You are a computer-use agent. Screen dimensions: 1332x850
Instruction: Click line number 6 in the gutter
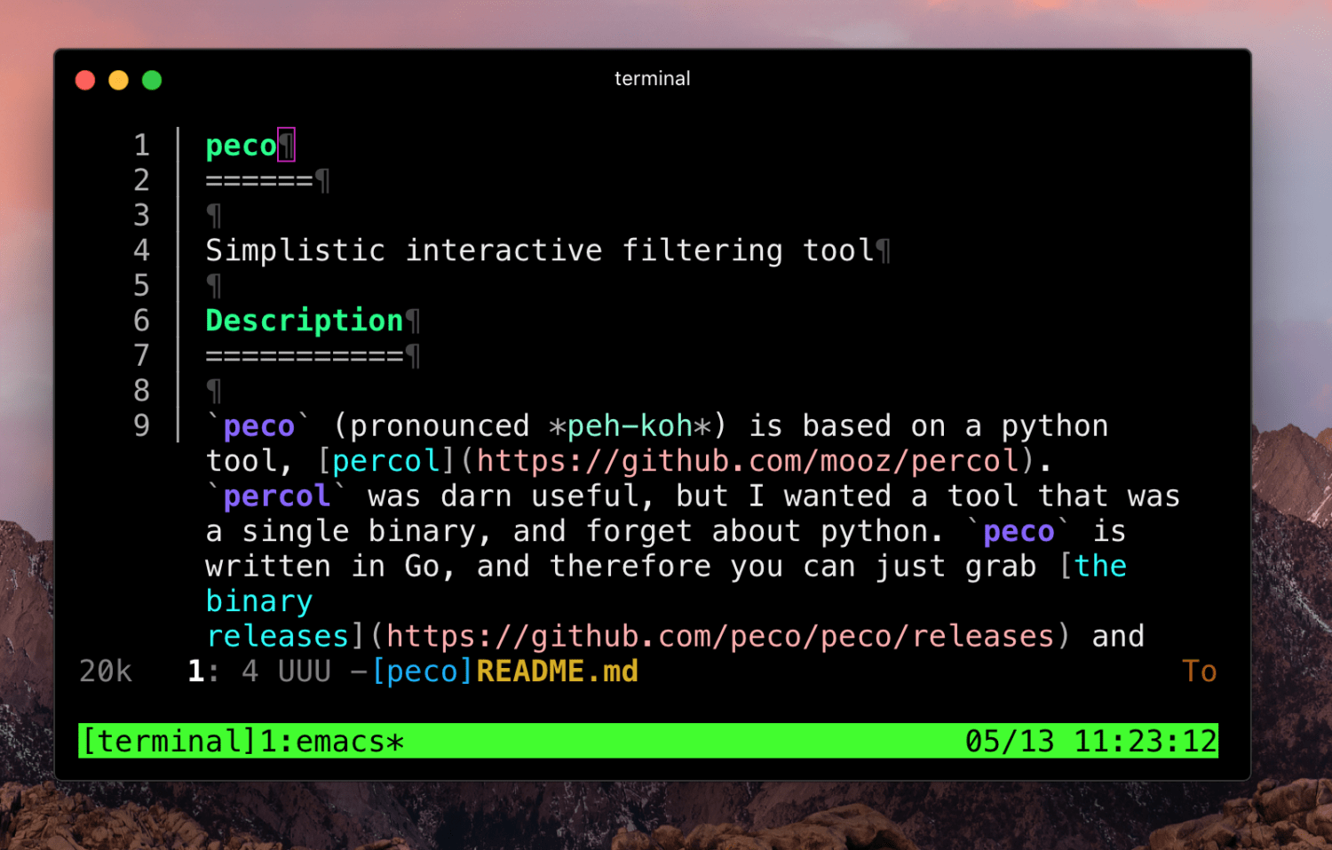point(141,321)
